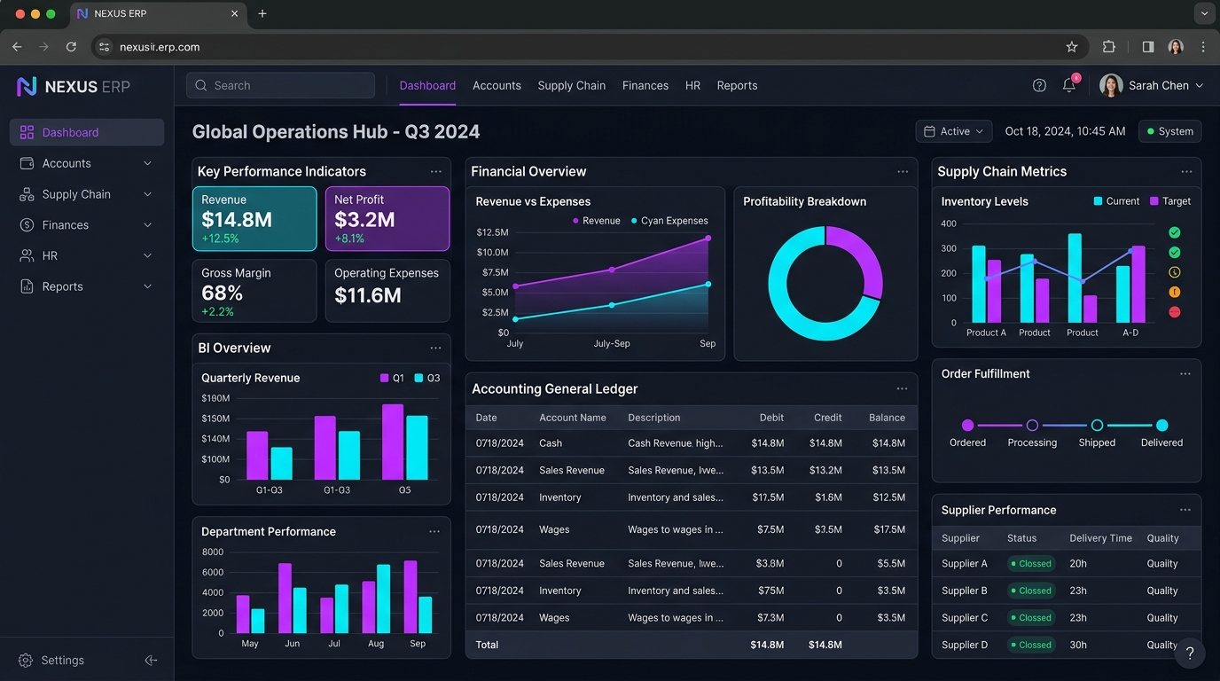Viewport: 1220px width, 681px height.
Task: Click the Revenue KPI card
Action: (254, 219)
